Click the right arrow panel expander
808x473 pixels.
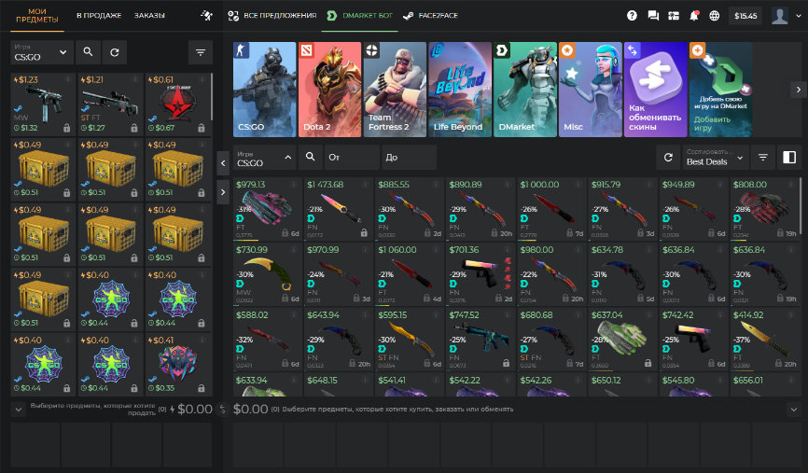point(223,192)
